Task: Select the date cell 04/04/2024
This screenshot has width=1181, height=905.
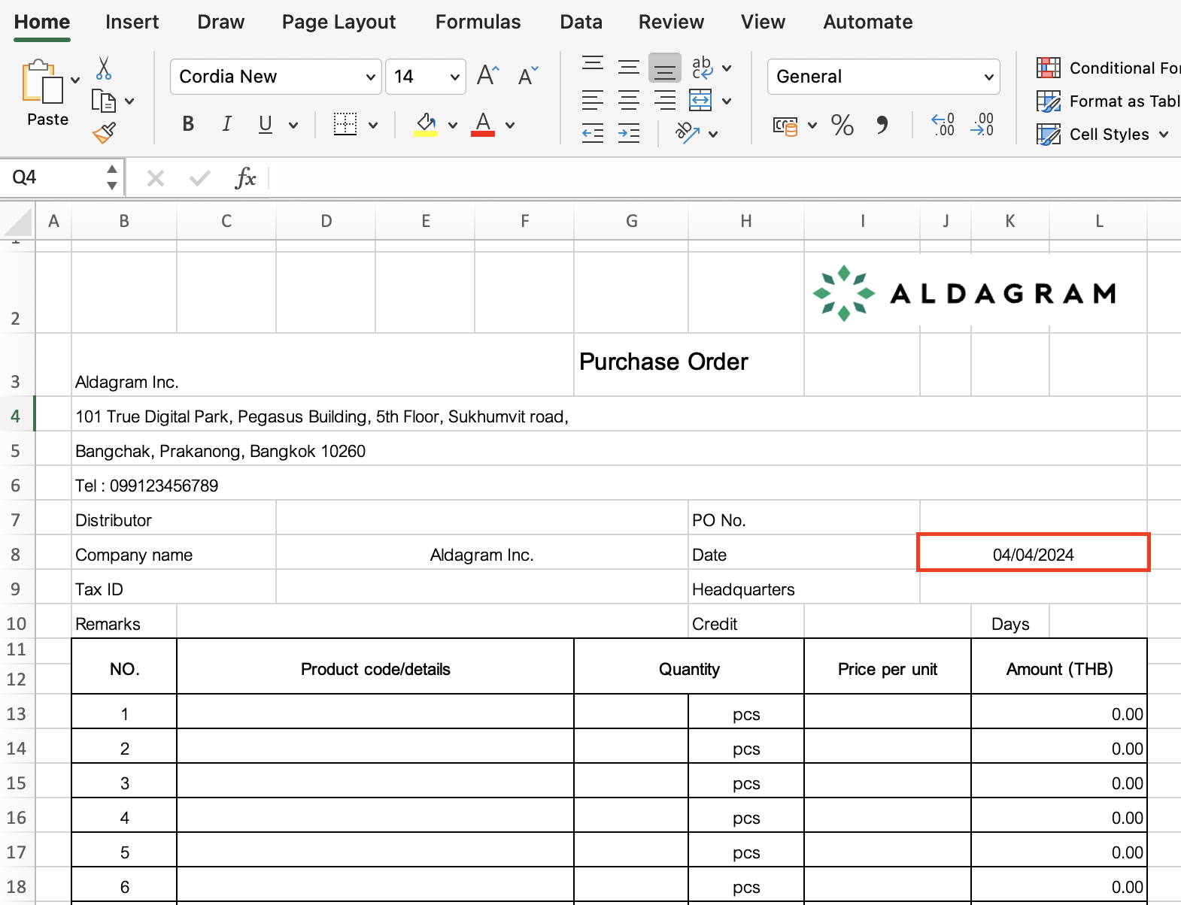Action: [x=1033, y=555]
